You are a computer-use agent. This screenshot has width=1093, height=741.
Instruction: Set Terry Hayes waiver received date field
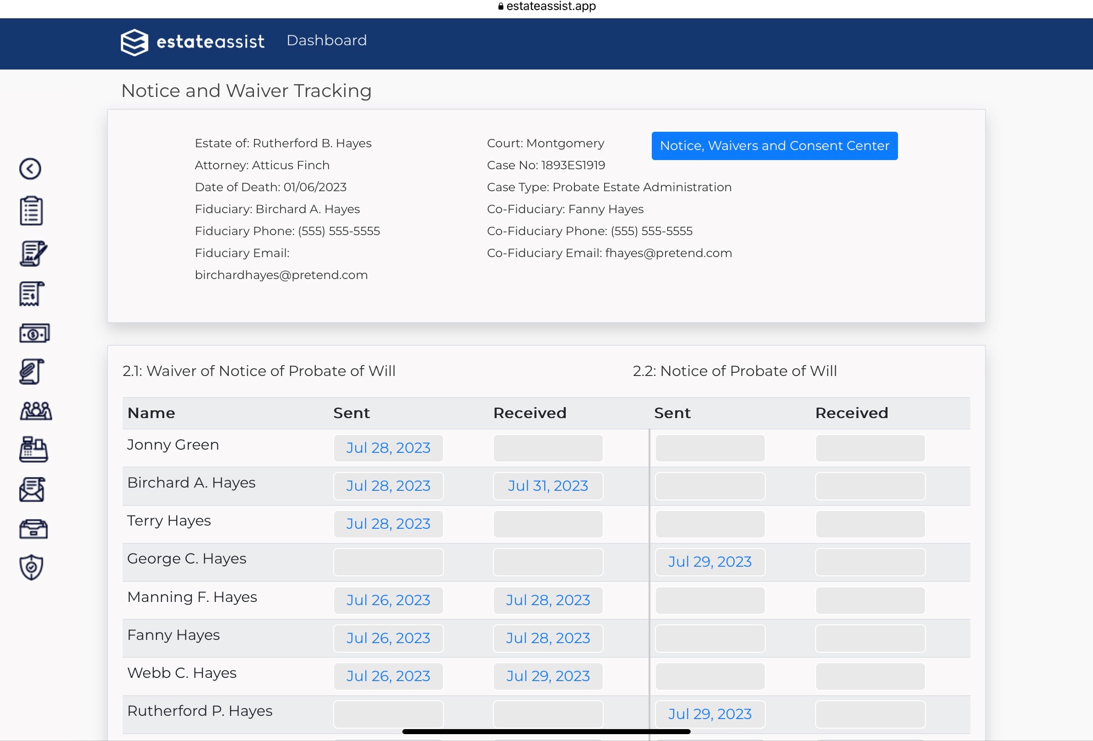[548, 524]
